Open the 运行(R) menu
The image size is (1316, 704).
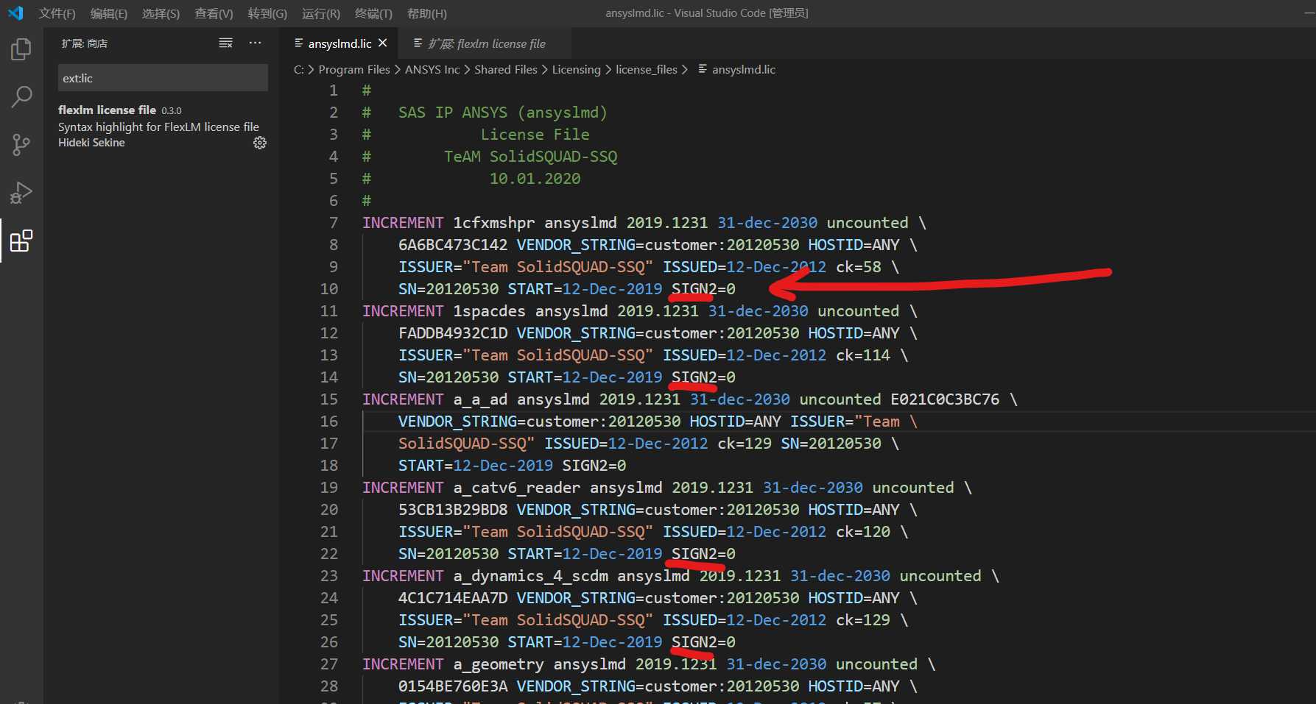click(321, 13)
